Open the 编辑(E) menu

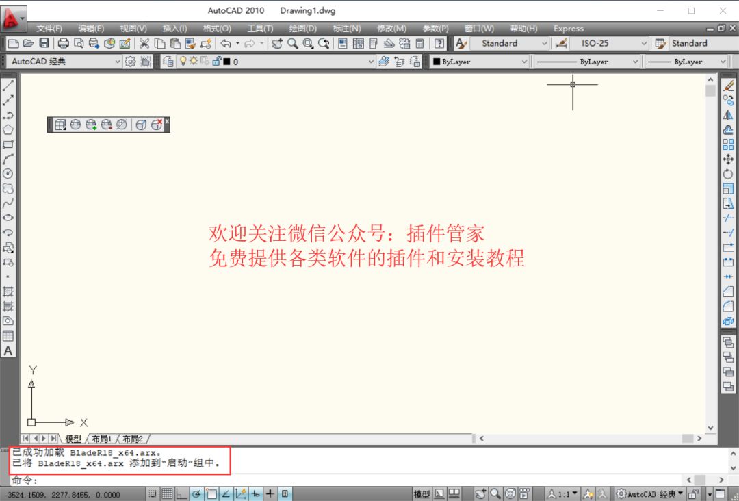pyautogui.click(x=91, y=29)
